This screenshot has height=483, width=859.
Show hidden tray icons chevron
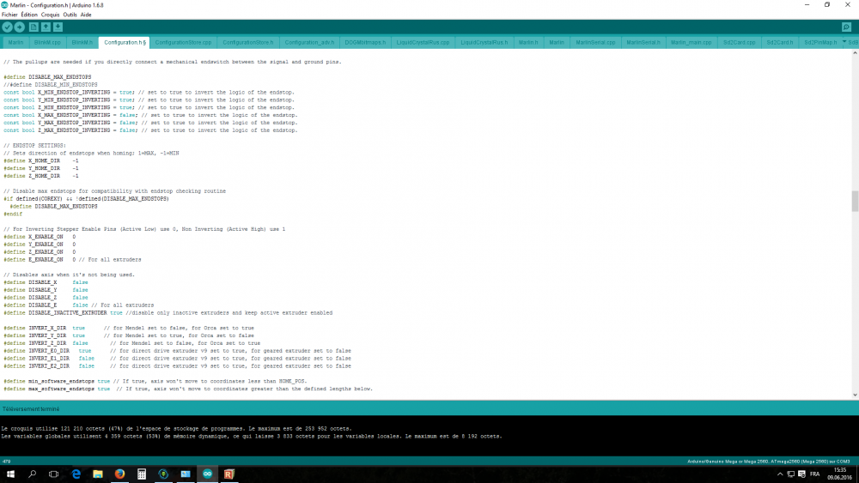point(780,474)
